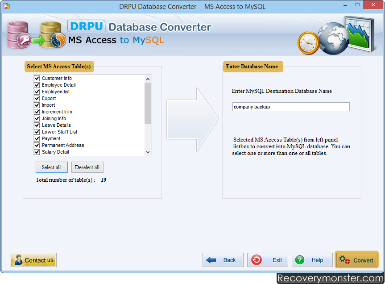Screen dimensions: 385x284
Task: Click the 'Select MS Access Table(s)' heading
Action: coord(59,67)
